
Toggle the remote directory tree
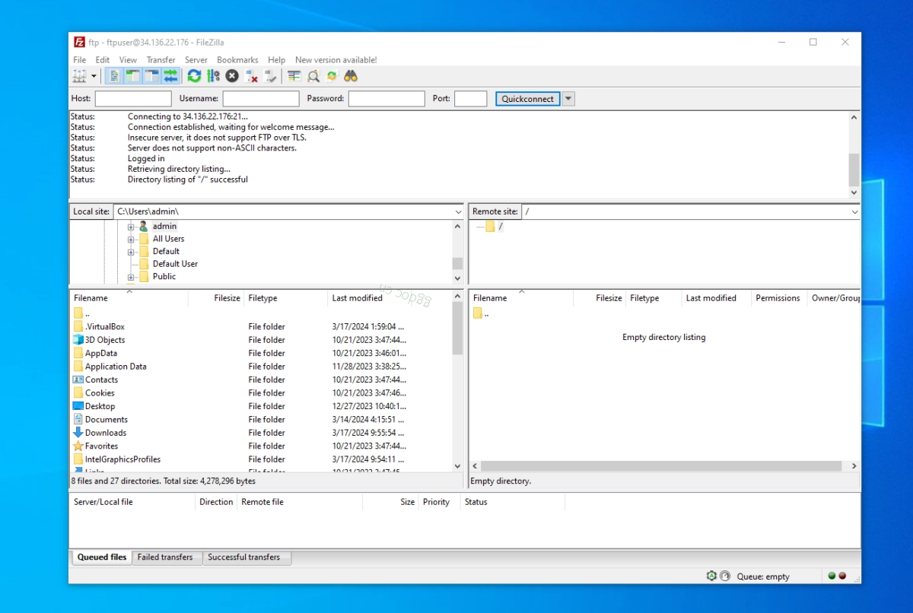click(151, 76)
